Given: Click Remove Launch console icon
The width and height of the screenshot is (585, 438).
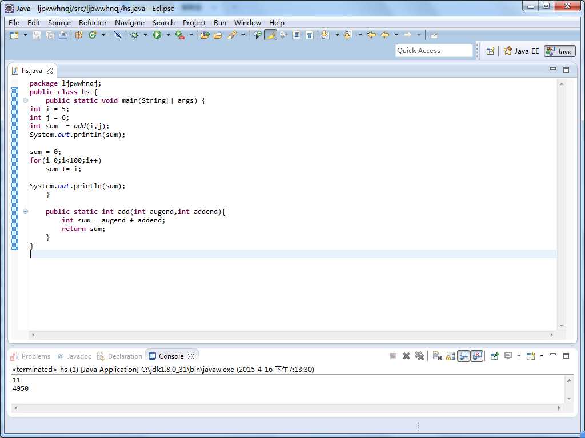Looking at the screenshot, I should 406,356.
